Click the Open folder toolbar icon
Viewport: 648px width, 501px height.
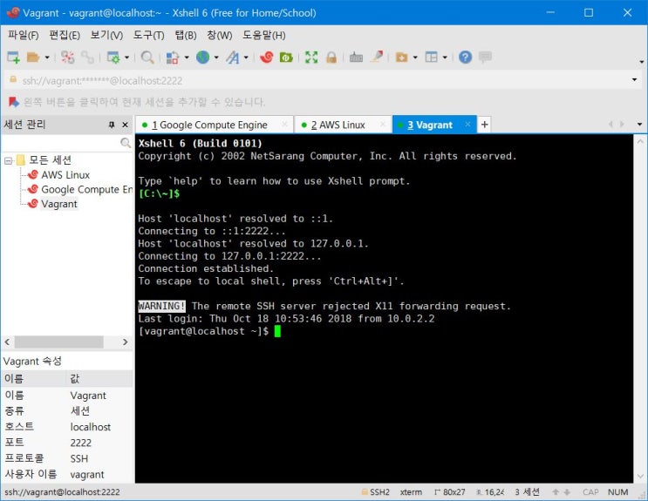coord(33,58)
